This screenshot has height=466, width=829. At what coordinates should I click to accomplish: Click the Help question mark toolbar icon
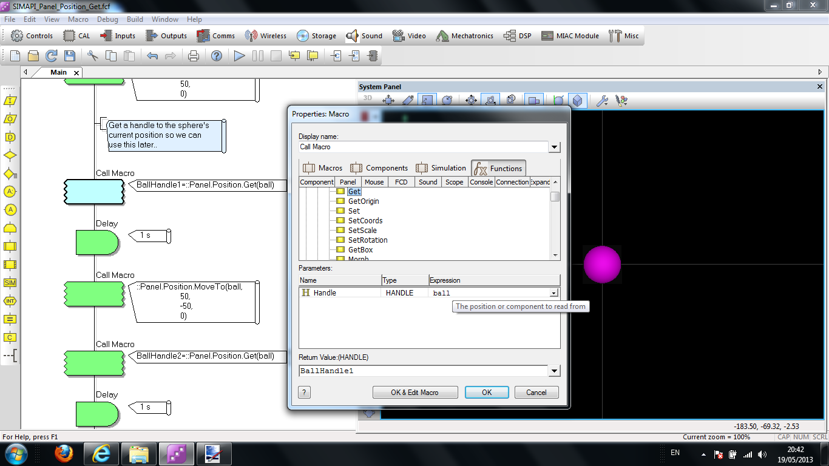[217, 56]
